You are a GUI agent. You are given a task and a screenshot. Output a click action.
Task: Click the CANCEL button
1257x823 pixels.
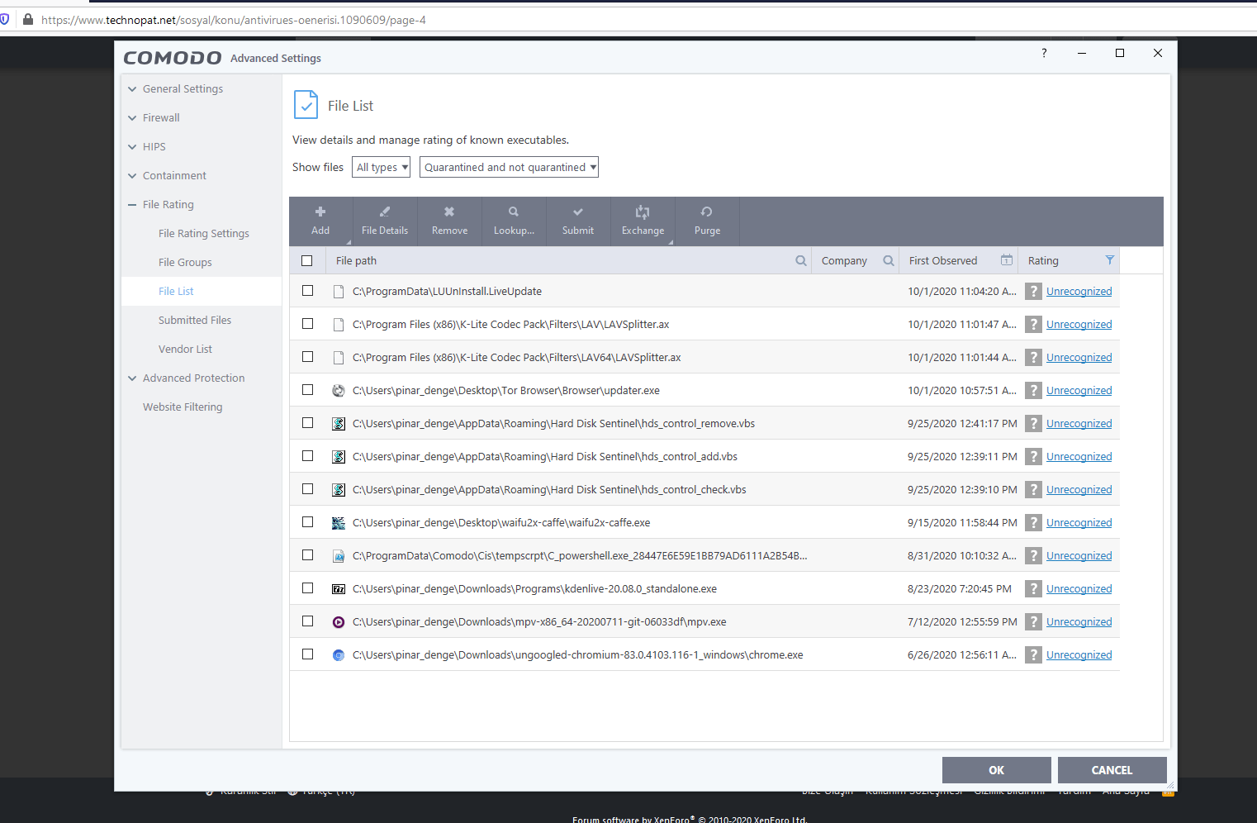tap(1112, 770)
